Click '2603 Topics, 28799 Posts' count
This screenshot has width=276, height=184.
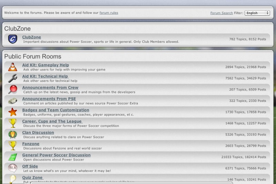[x=246, y=146]
